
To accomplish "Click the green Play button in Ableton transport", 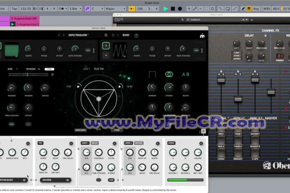I will point(166,9).
